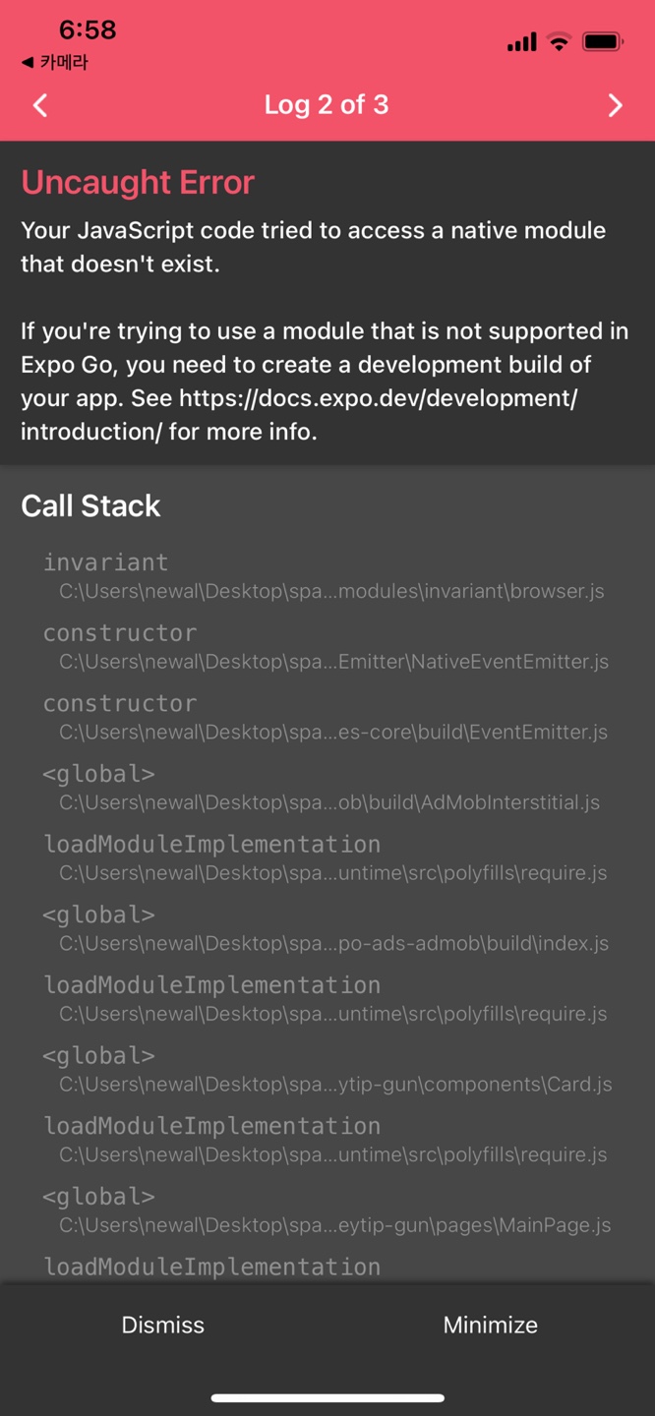655x1416 pixels.
Task: Go to next log with right chevron
Action: (x=615, y=105)
